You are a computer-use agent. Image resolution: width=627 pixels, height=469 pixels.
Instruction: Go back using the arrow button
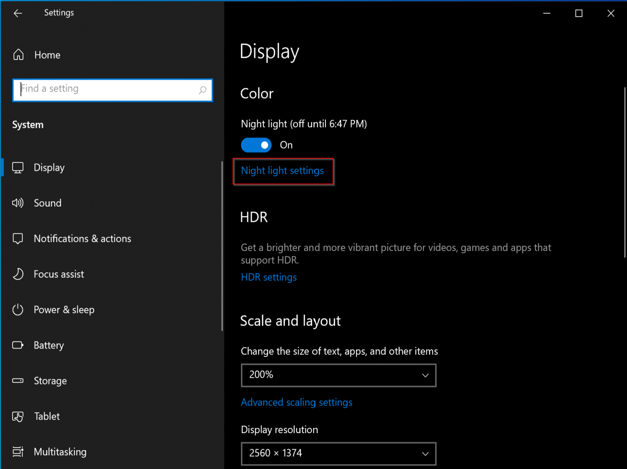pyautogui.click(x=18, y=13)
